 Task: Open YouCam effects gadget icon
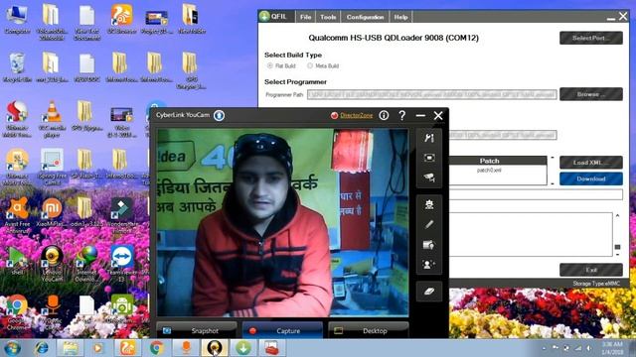click(x=429, y=204)
